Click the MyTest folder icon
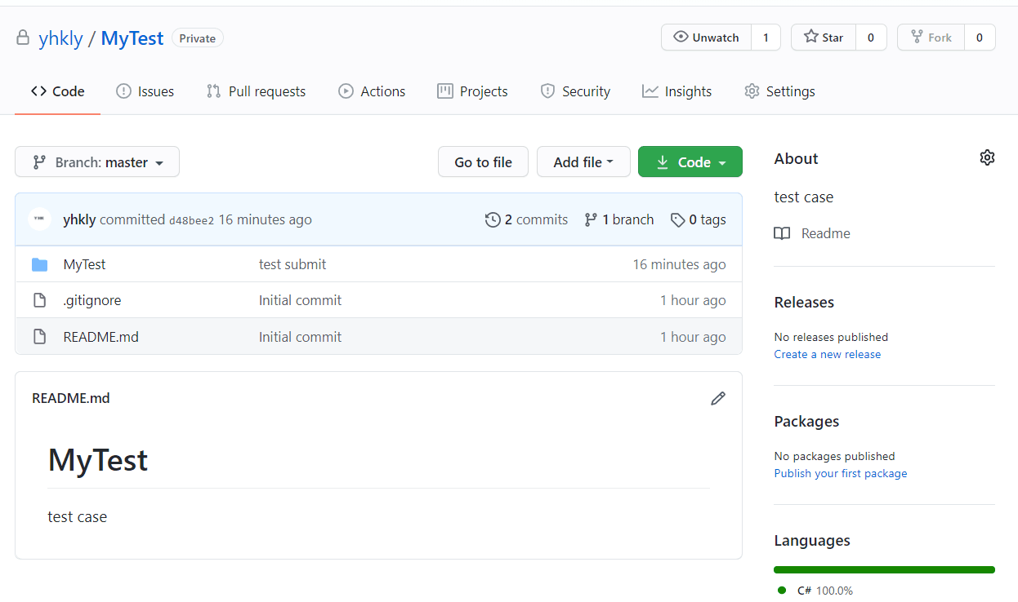The image size is (1018, 602). [39, 264]
